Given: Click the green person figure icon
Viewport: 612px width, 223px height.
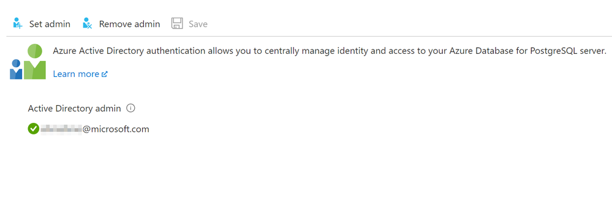Looking at the screenshot, I should tap(35, 62).
